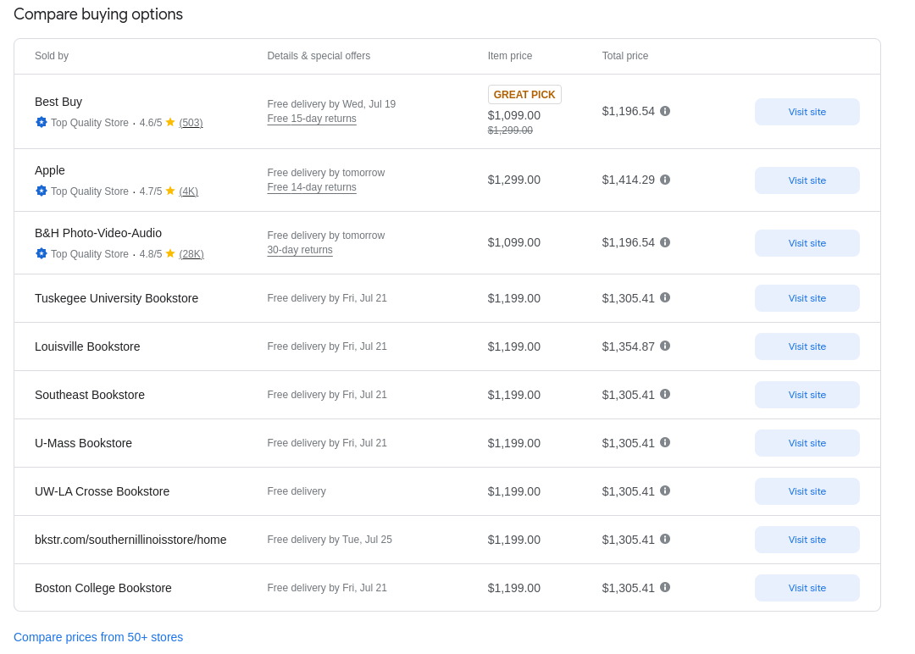This screenshot has height=654, width=915.
Task: Click Tuskegee University Bookstore name
Action: pyautogui.click(x=117, y=298)
